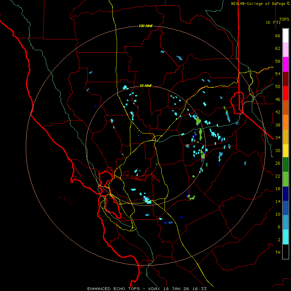
Task: Click the yellow 34 kft legend swatch
Action: [x=286, y=151]
